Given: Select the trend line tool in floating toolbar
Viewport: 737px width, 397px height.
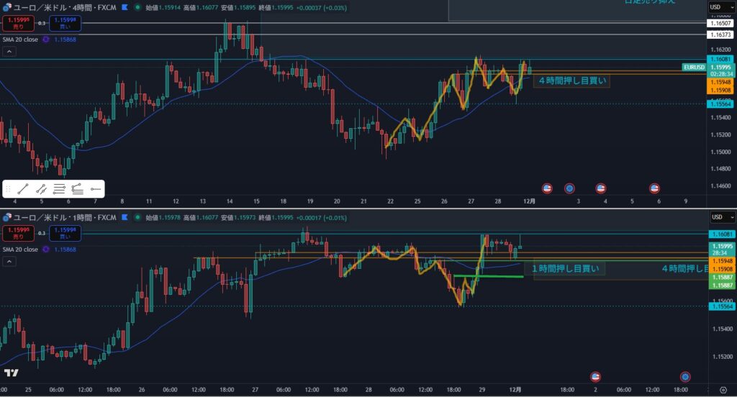Looking at the screenshot, I should coord(23,189).
